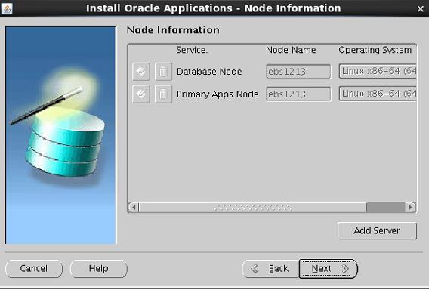Cancel the installation wizard

[x=34, y=268]
